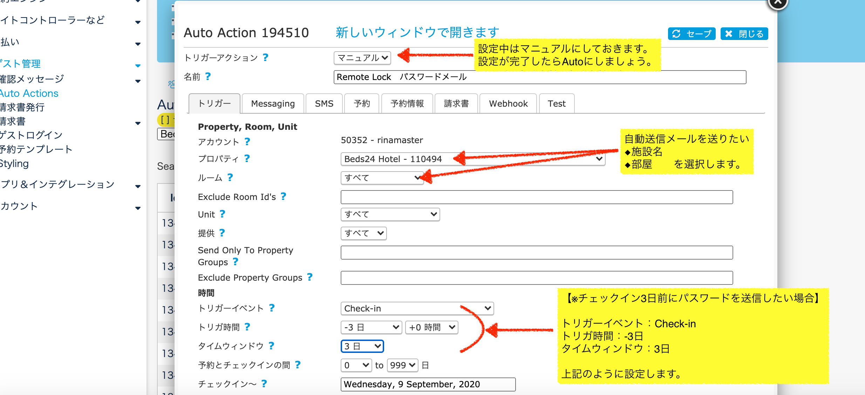This screenshot has width=865, height=395.
Task: Click the Exclude Room Id's input field
Action: [536, 197]
